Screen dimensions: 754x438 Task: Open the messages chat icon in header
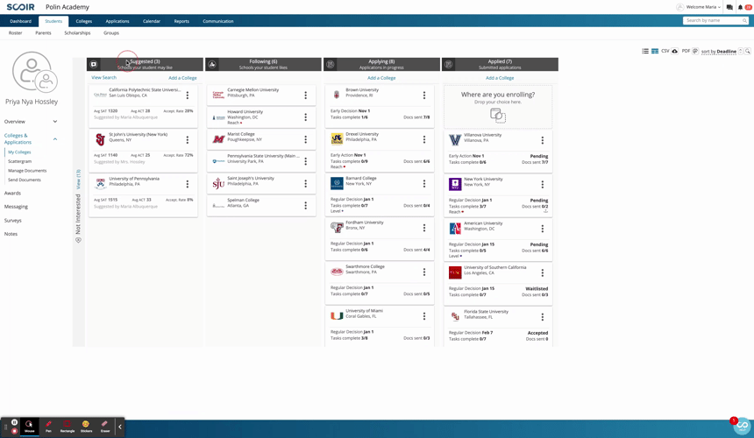729,7
